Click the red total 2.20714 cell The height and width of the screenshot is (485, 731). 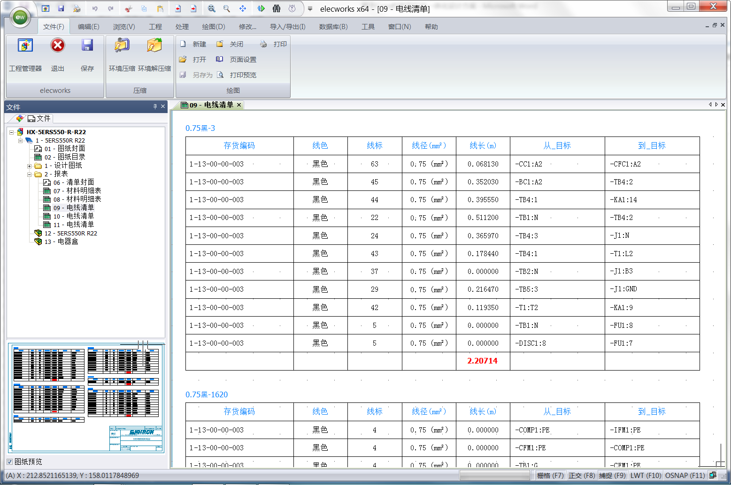click(x=483, y=361)
